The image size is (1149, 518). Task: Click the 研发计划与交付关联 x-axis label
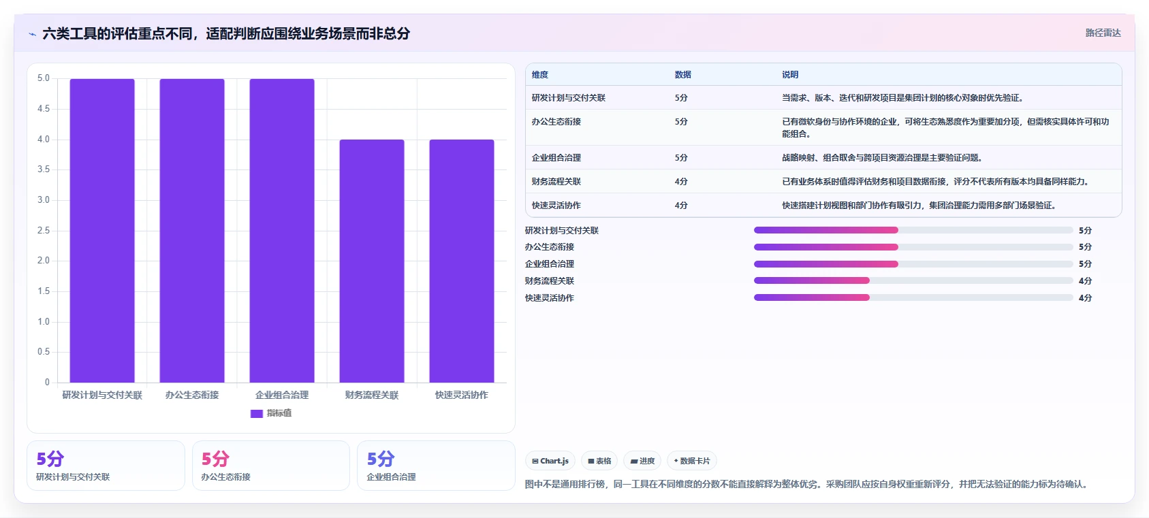point(102,395)
